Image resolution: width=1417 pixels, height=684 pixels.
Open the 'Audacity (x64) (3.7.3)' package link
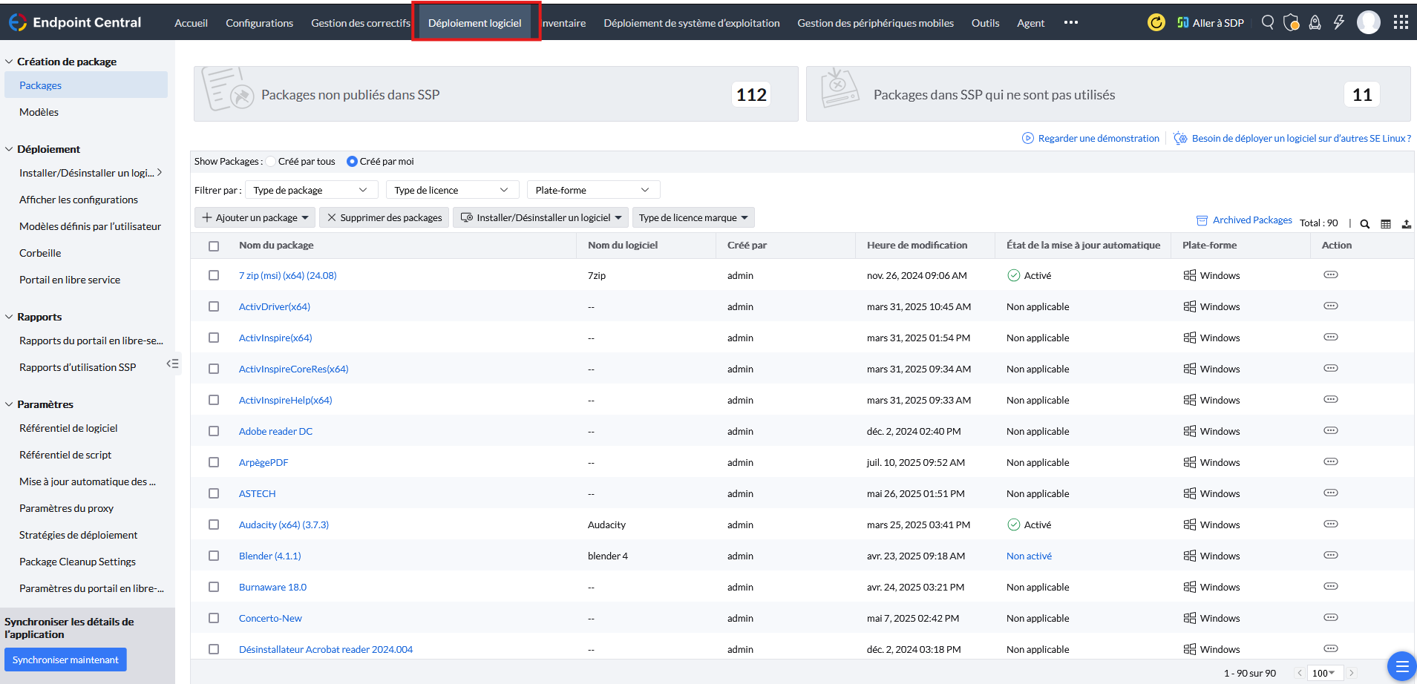pos(284,524)
